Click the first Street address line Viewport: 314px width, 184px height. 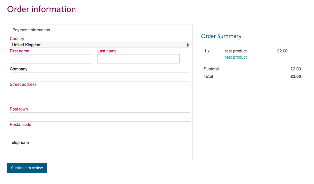tap(100, 92)
